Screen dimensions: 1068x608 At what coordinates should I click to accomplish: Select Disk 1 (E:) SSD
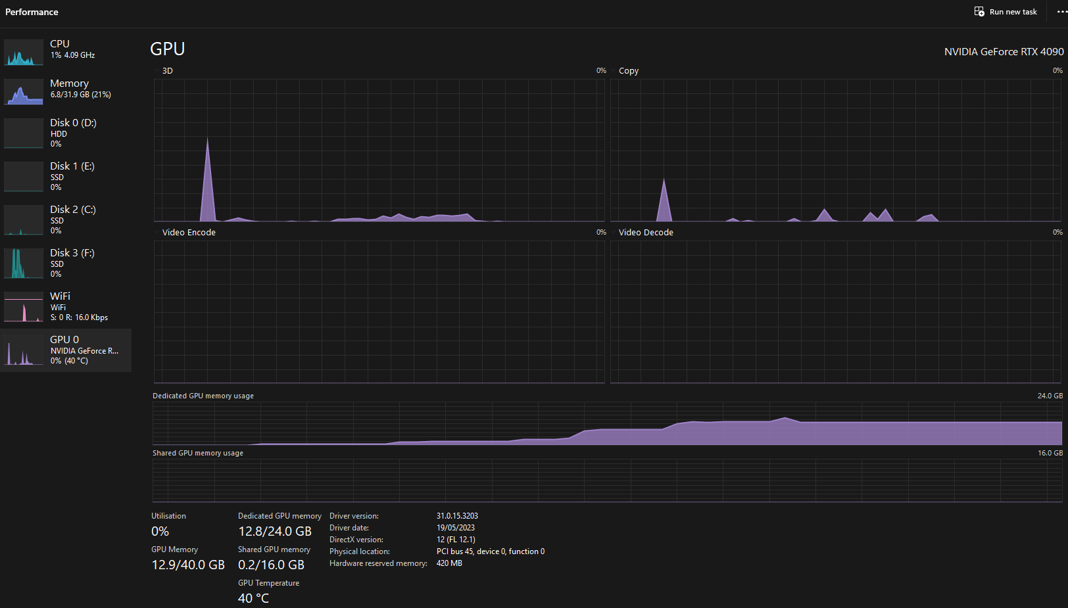(x=66, y=176)
